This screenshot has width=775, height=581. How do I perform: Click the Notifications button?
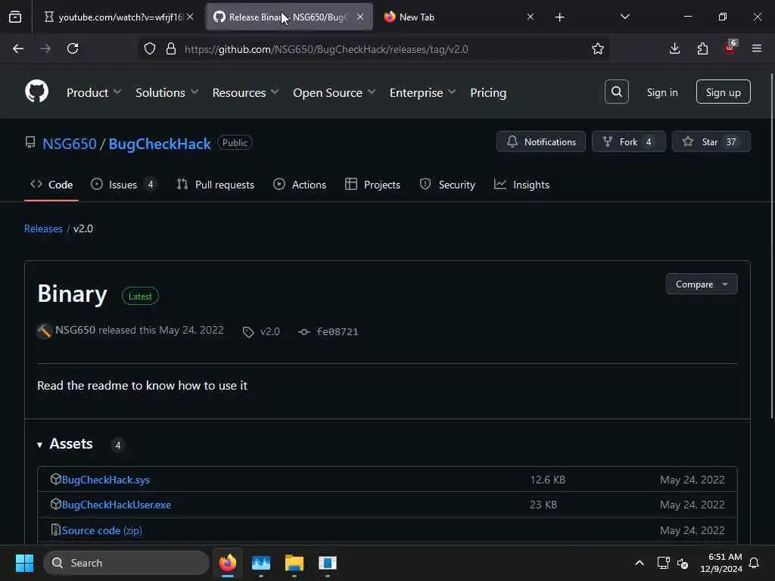(540, 141)
